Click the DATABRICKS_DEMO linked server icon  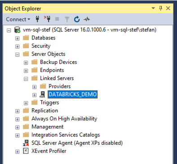pyautogui.click(x=42, y=94)
